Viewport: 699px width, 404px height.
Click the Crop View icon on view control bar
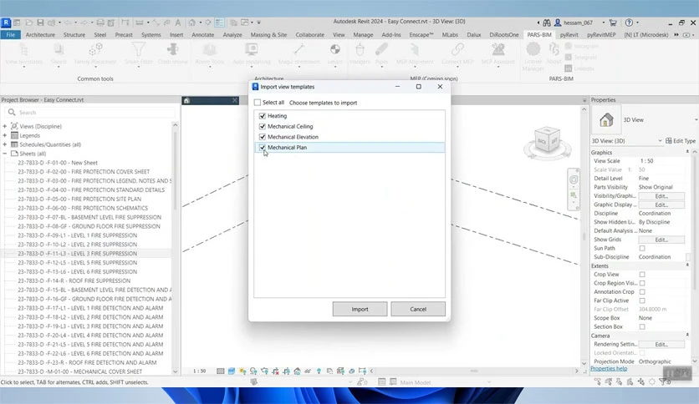275,371
